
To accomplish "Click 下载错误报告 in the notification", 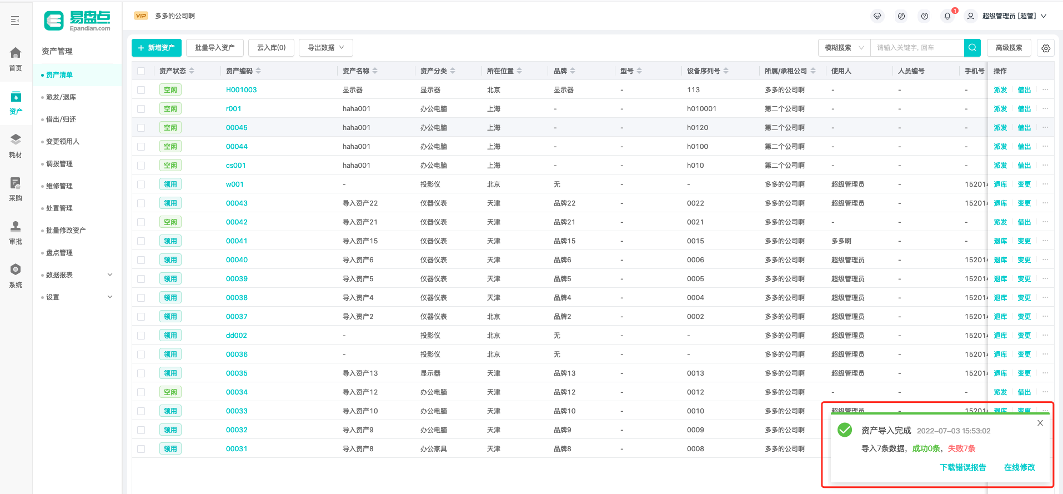I will click(963, 467).
